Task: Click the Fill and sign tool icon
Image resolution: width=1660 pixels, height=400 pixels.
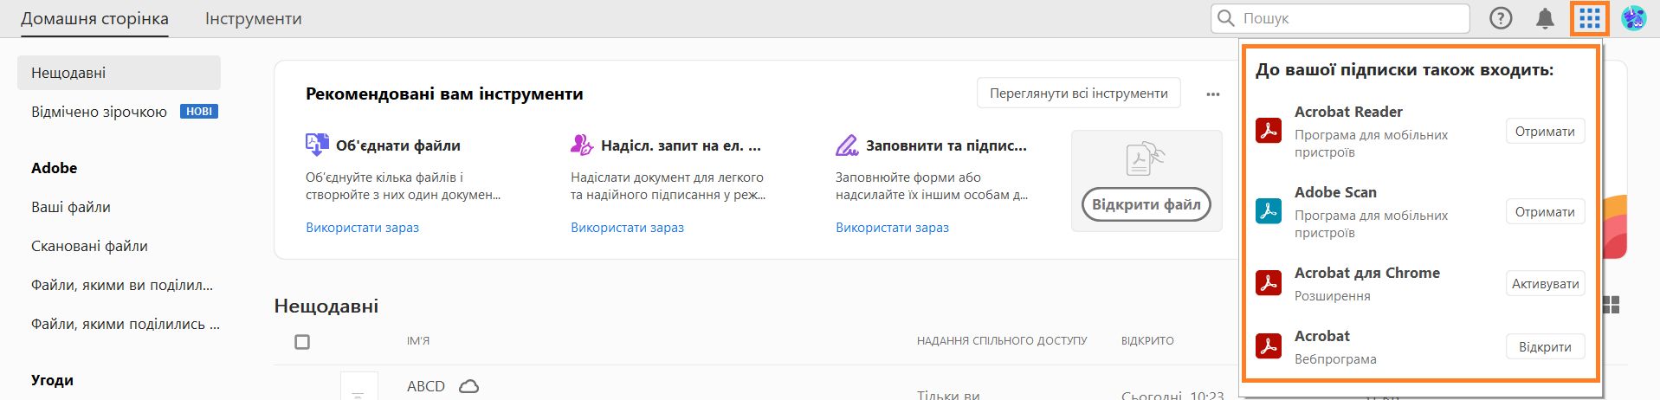Action: click(x=847, y=145)
